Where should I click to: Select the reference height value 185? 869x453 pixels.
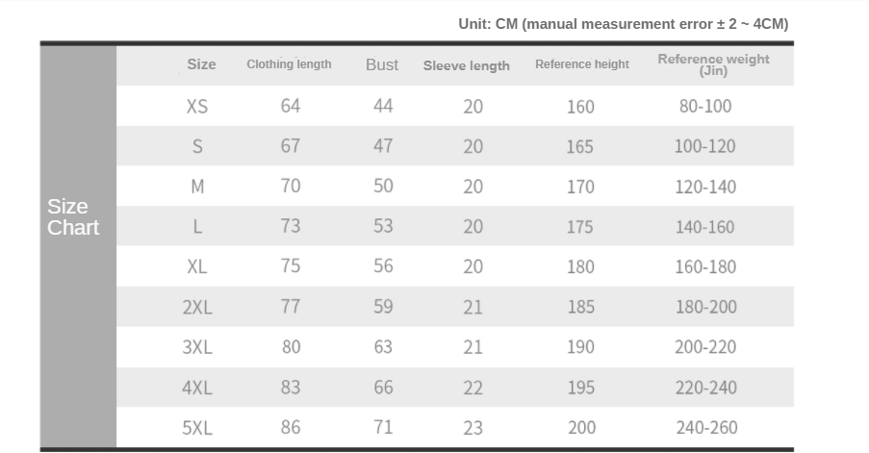[x=580, y=308]
